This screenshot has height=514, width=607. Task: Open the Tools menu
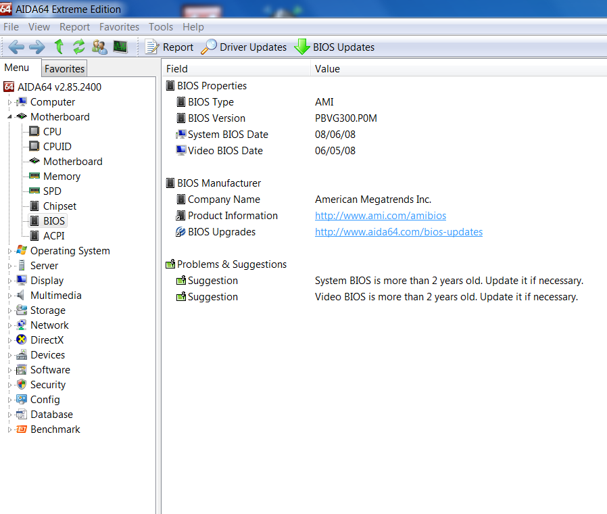point(161,27)
